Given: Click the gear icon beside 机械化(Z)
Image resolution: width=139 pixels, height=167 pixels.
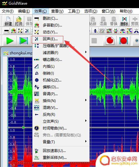Looking at the screenshot, I should pos(37,80).
